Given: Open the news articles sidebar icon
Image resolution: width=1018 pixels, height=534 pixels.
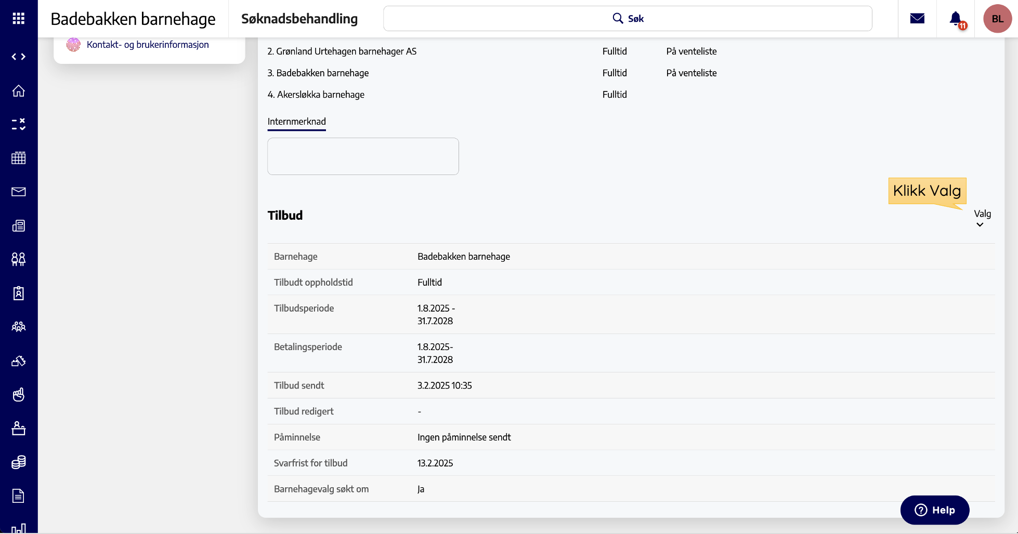Looking at the screenshot, I should pyautogui.click(x=19, y=225).
